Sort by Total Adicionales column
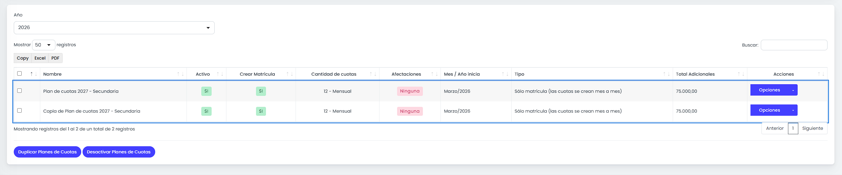This screenshot has width=842, height=175. pyautogui.click(x=710, y=74)
